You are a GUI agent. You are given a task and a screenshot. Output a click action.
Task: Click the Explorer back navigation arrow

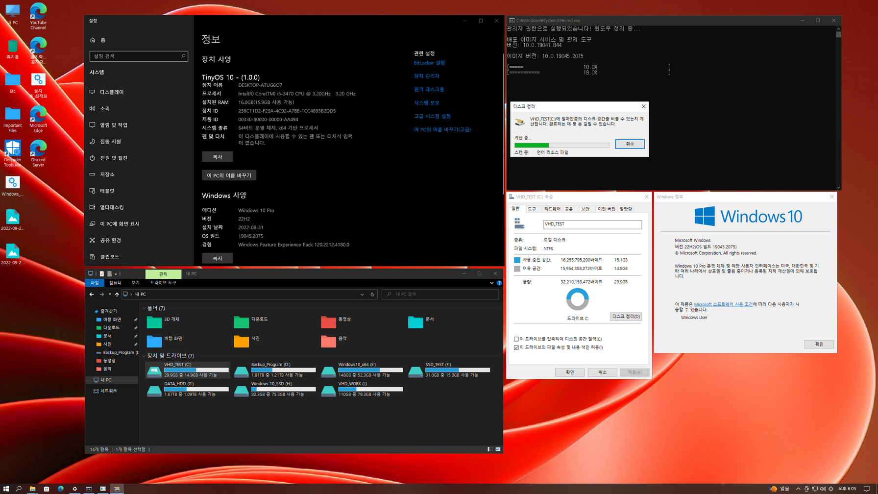(x=92, y=295)
